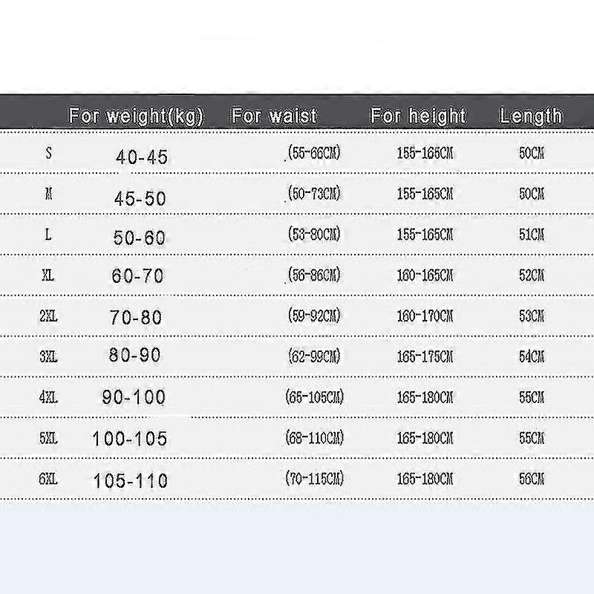The height and width of the screenshot is (594, 594).
Task: Click the "For waist" column header
Action: click(x=274, y=116)
